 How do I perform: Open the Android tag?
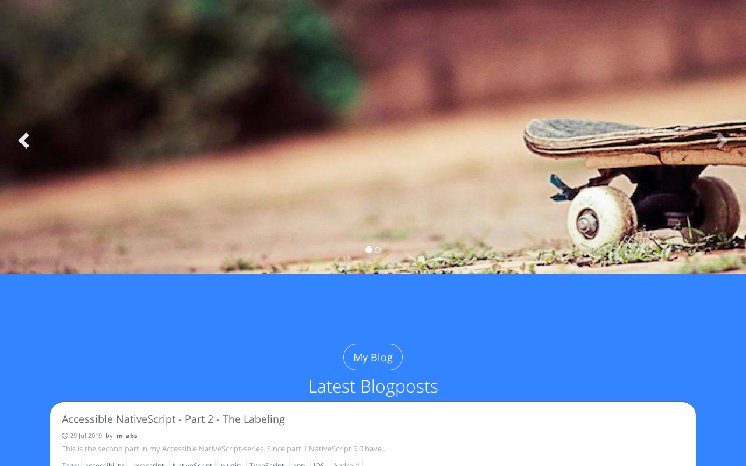(346, 464)
